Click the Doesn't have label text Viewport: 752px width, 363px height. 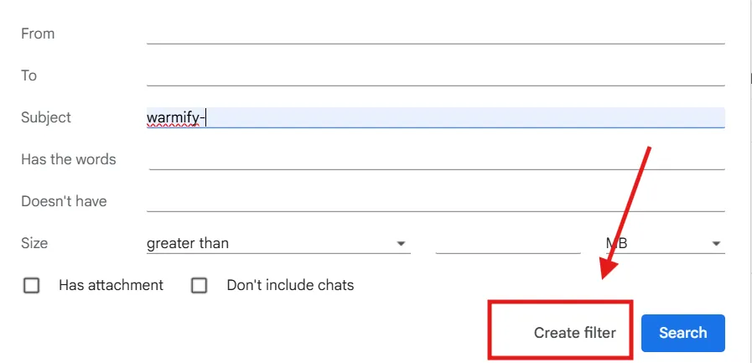point(64,201)
